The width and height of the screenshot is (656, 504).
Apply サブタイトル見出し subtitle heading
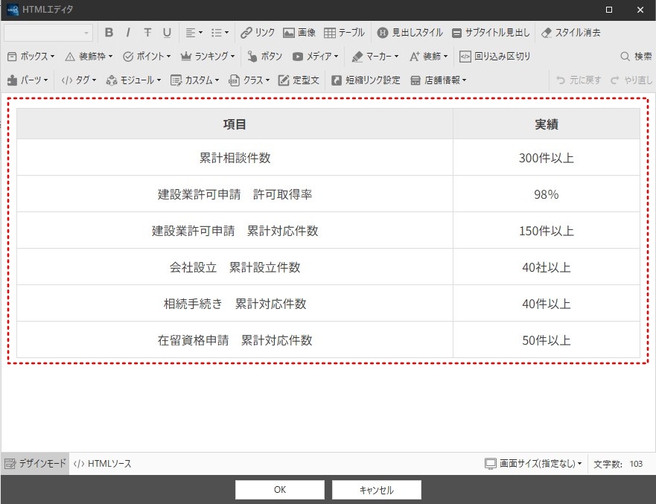coord(491,33)
